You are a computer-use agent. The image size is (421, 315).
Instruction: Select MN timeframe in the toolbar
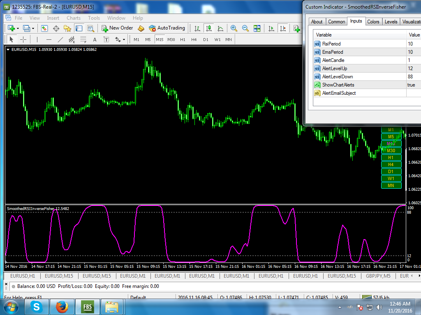click(x=229, y=40)
